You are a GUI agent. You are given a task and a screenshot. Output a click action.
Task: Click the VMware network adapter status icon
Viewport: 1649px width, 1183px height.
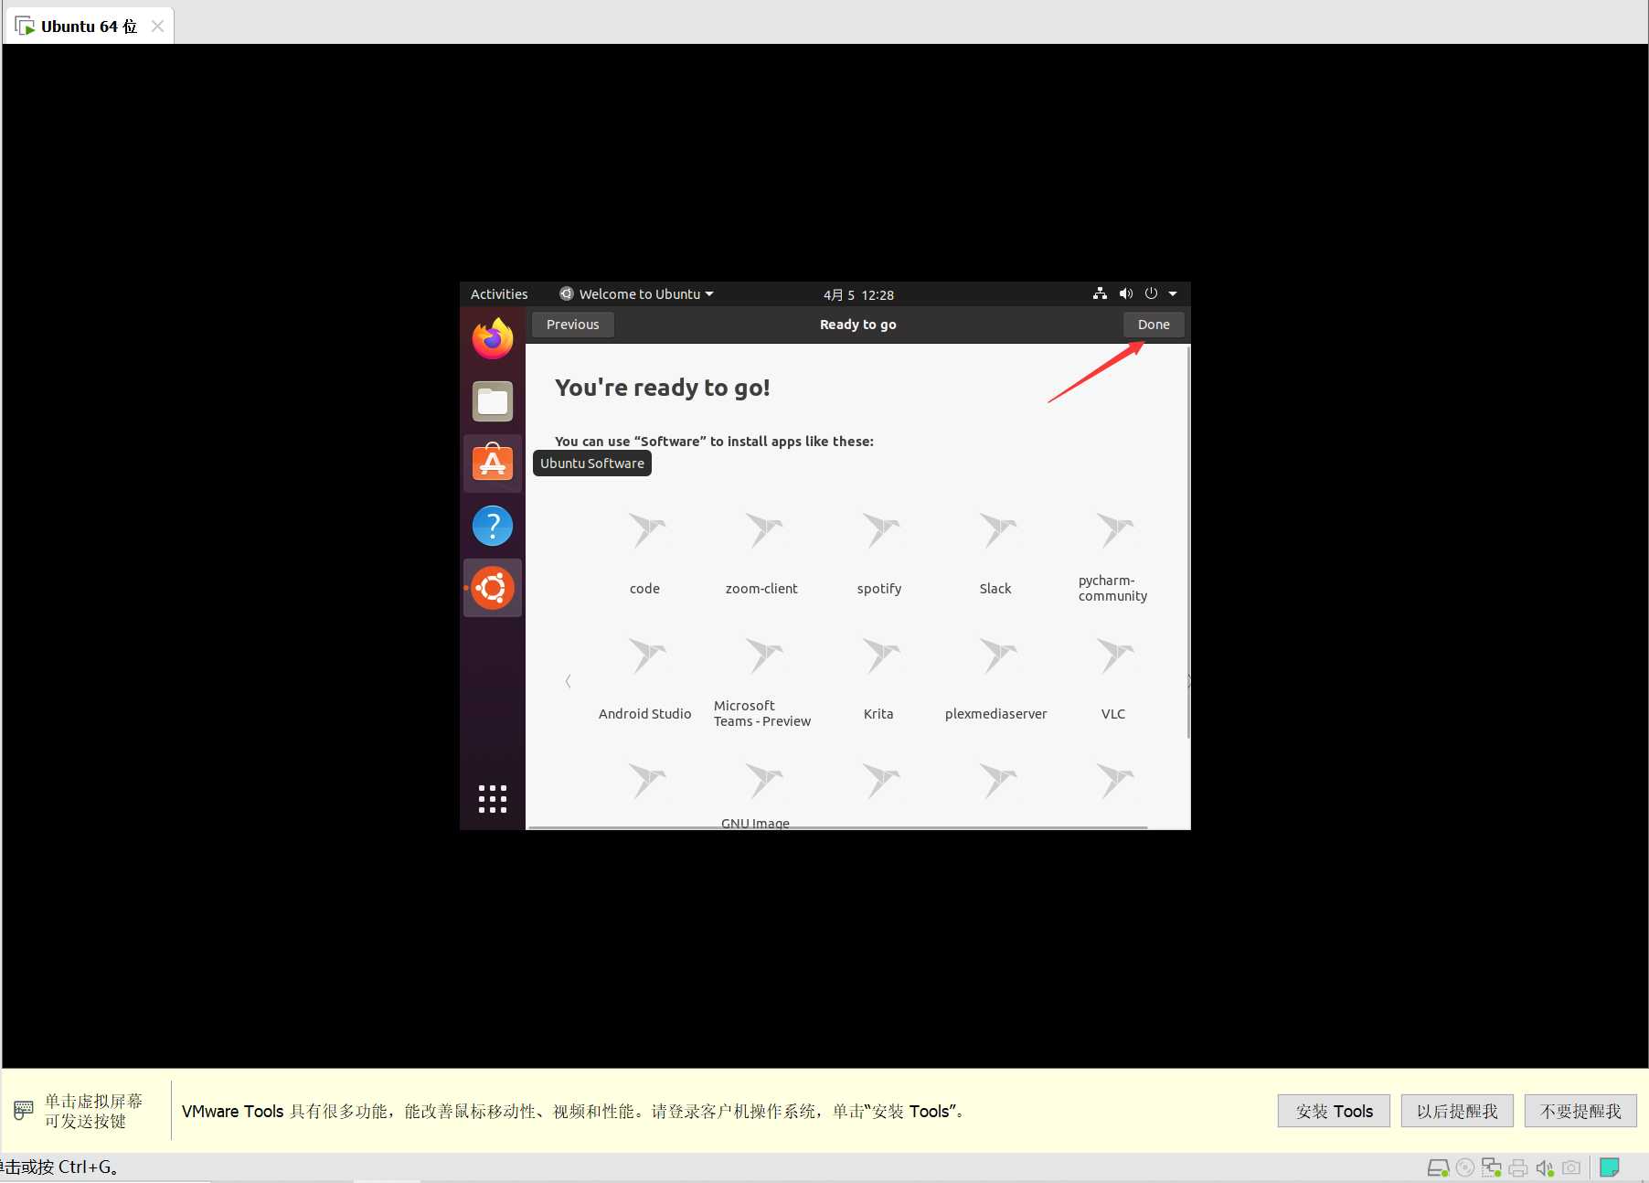[1492, 1167]
